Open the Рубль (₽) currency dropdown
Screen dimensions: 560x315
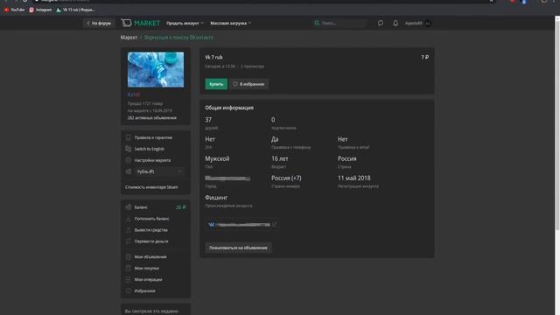coord(159,171)
